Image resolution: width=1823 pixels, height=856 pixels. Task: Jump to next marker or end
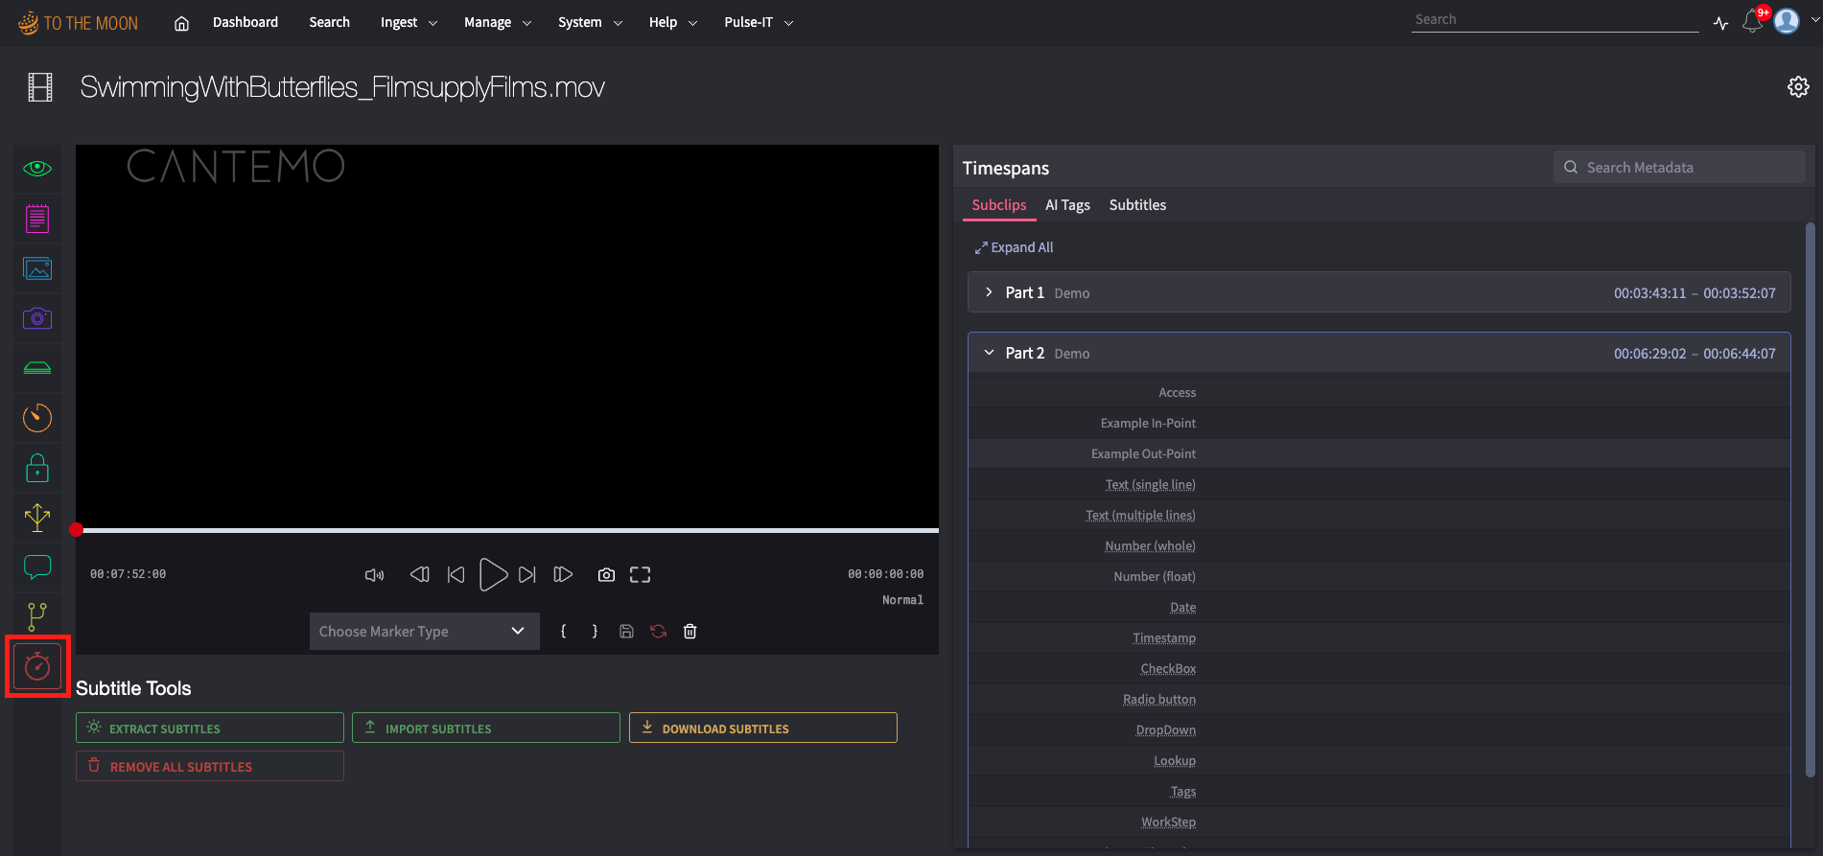[527, 574]
